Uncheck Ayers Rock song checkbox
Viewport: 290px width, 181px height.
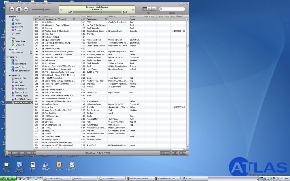[x=43, y=46]
